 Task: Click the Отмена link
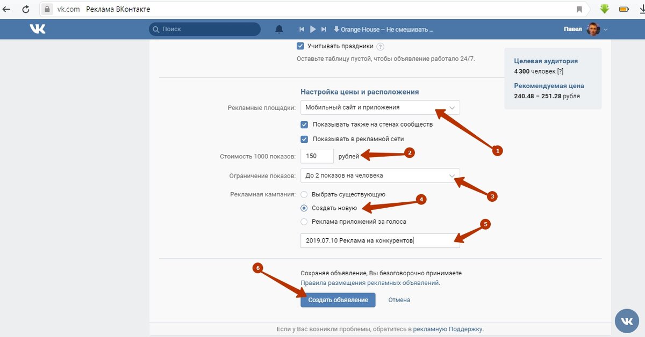399,300
